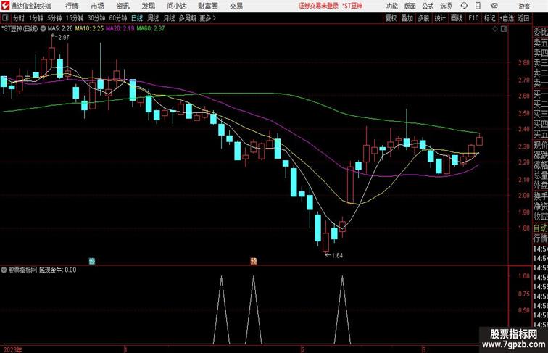Image resolution: width=548 pixels, height=353 pixels.
Task: Switch to 周线 weekly period
Action: (x=153, y=18)
